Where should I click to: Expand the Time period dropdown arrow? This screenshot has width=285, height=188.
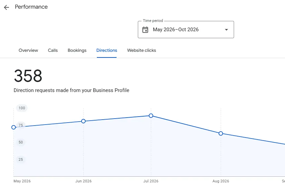(x=226, y=30)
